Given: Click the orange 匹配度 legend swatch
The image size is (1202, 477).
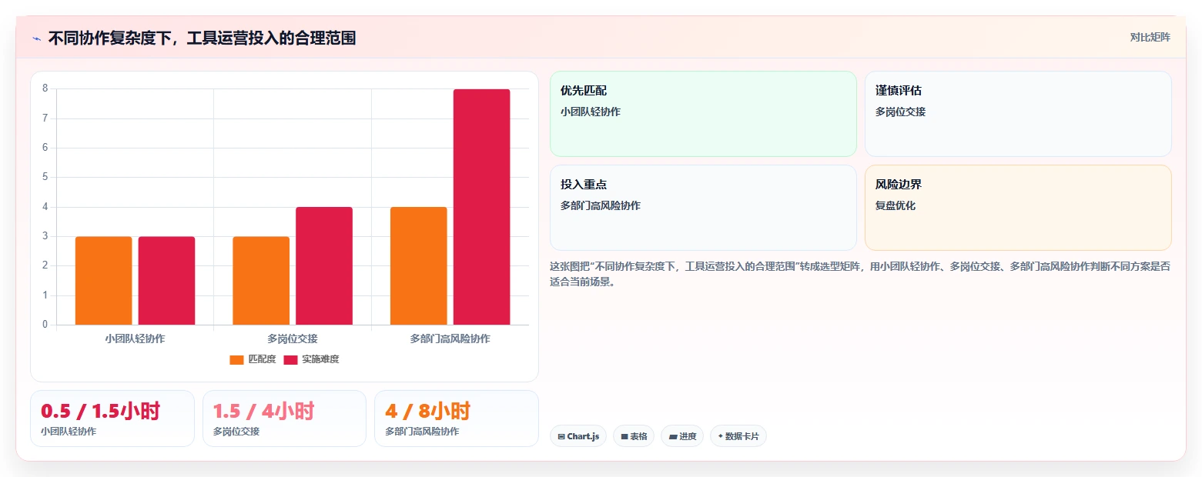Looking at the screenshot, I should pyautogui.click(x=236, y=359).
